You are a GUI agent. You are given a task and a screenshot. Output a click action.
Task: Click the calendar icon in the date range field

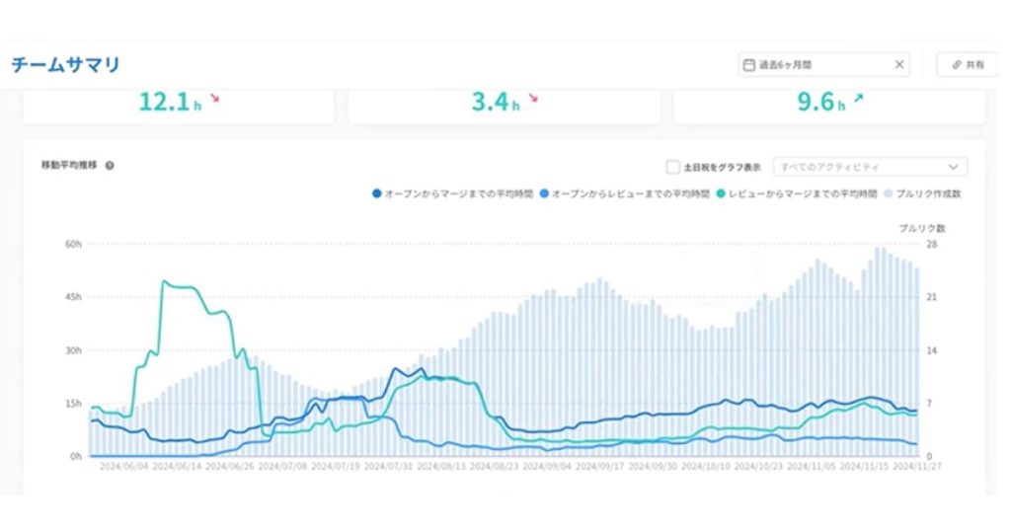(748, 65)
